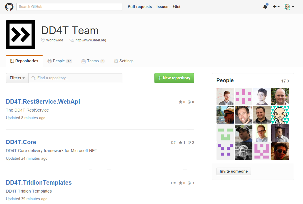Click the Worldwide location text
This screenshot has width=303, height=204.
pos(54,40)
